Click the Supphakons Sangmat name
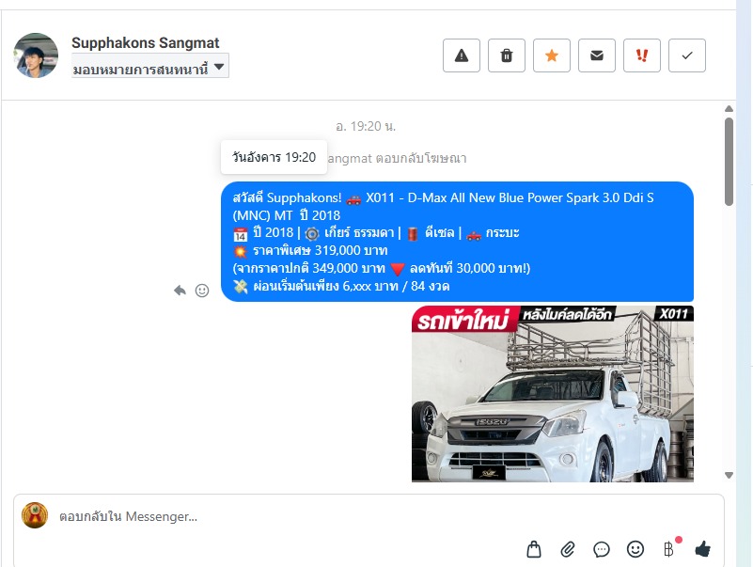 [145, 42]
